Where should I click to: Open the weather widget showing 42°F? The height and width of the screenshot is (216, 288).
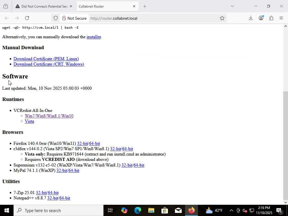pyautogui.click(x=214, y=210)
